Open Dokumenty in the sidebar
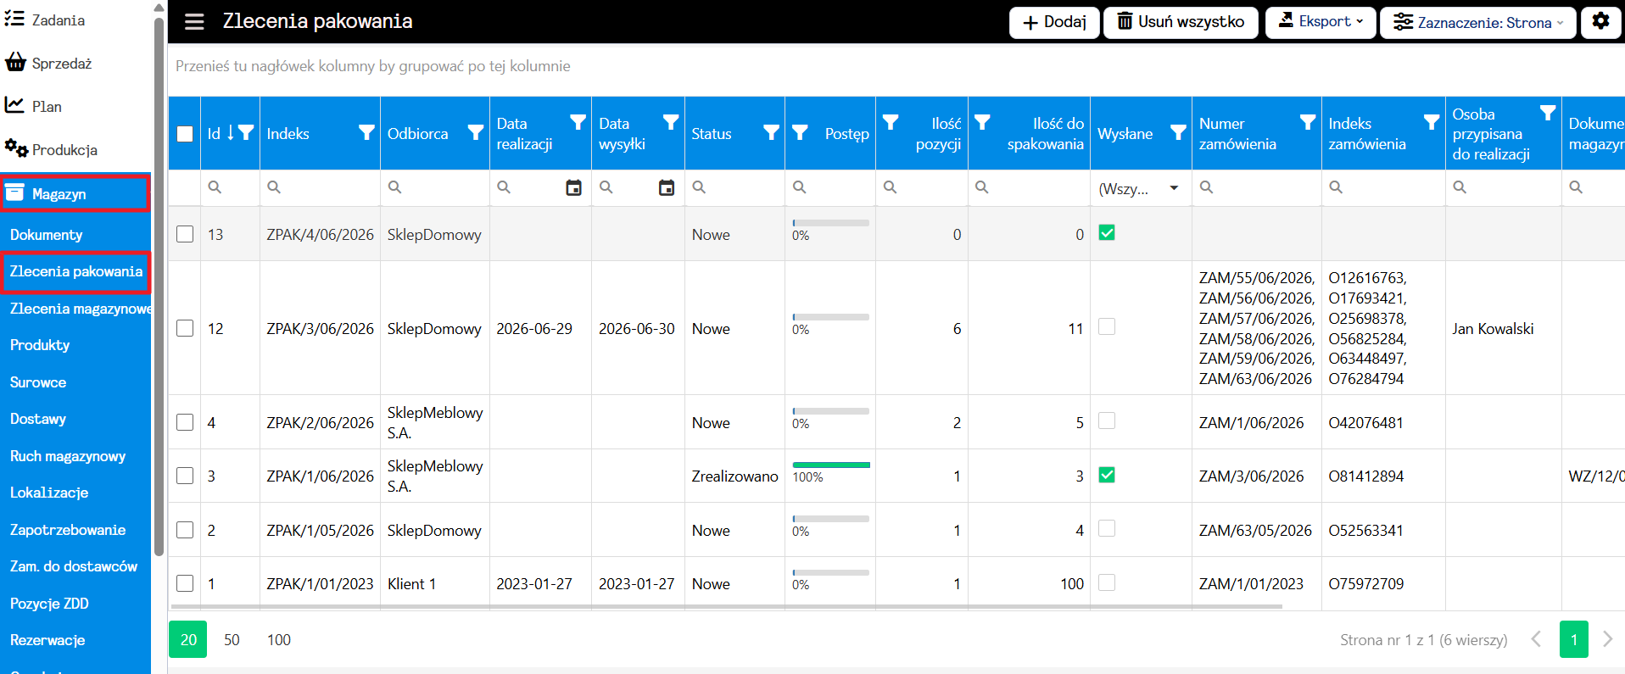The image size is (1625, 674). tap(46, 235)
